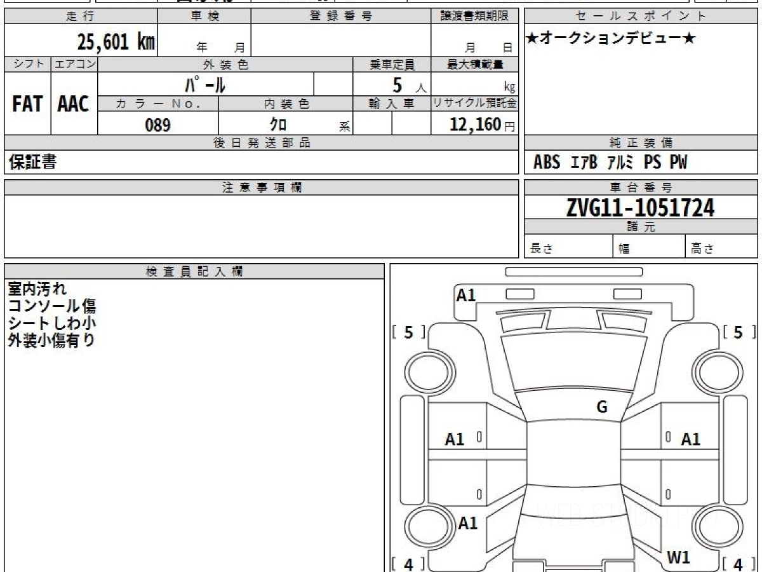Select the [ 5 ] tire rating on diagram's right
This screenshot has width=762, height=572.
pos(739,332)
